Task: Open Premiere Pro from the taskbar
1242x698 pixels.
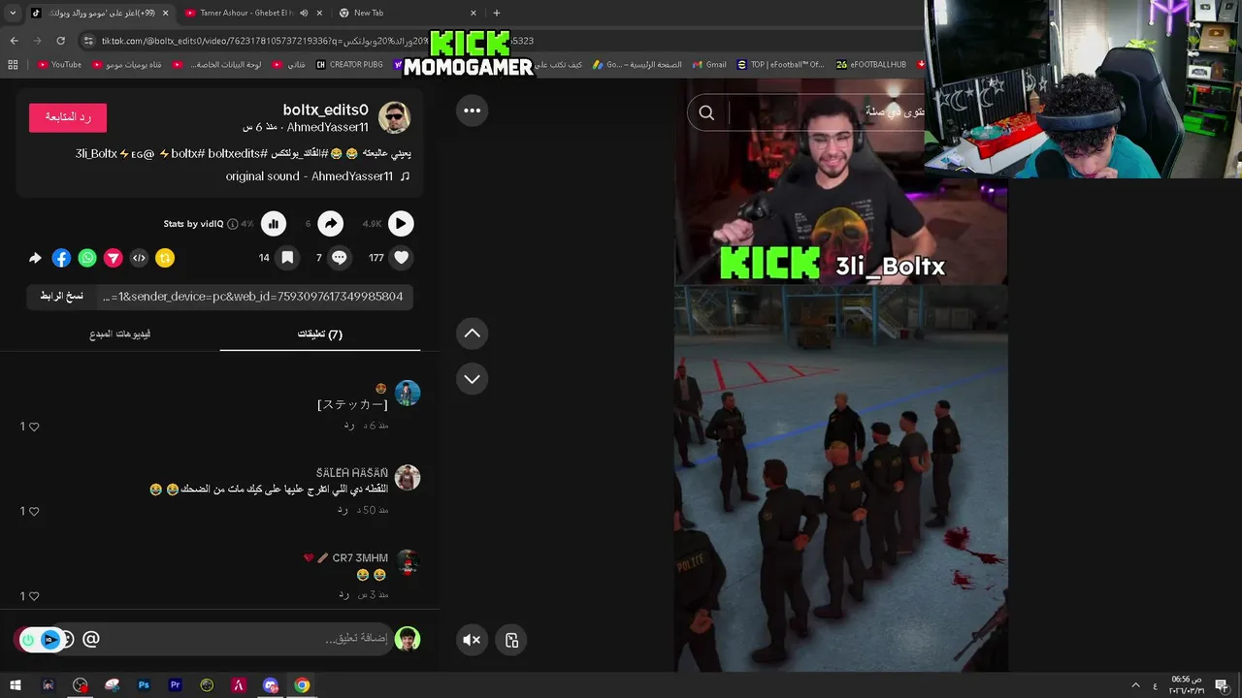Action: coord(176,685)
